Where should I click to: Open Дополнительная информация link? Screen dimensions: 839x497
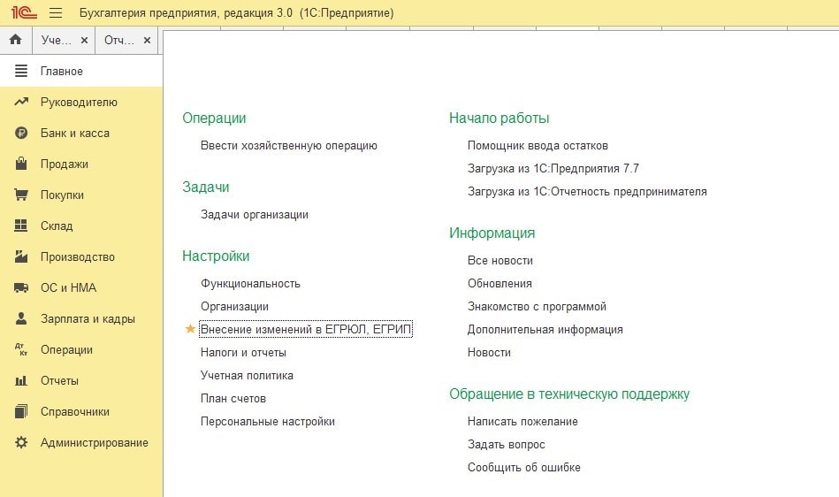pyautogui.click(x=545, y=330)
